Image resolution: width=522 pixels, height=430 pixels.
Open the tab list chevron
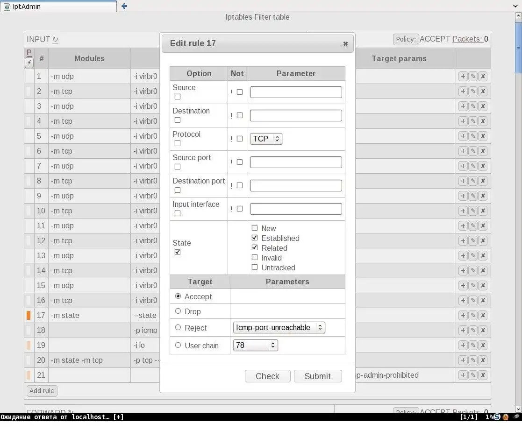tap(515, 6)
